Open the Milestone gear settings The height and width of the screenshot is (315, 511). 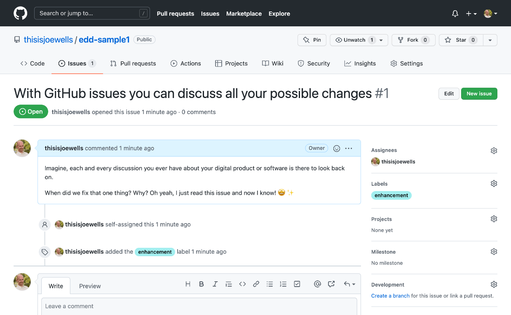point(494,252)
